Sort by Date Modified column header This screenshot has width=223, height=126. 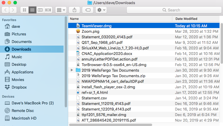click(x=196, y=19)
